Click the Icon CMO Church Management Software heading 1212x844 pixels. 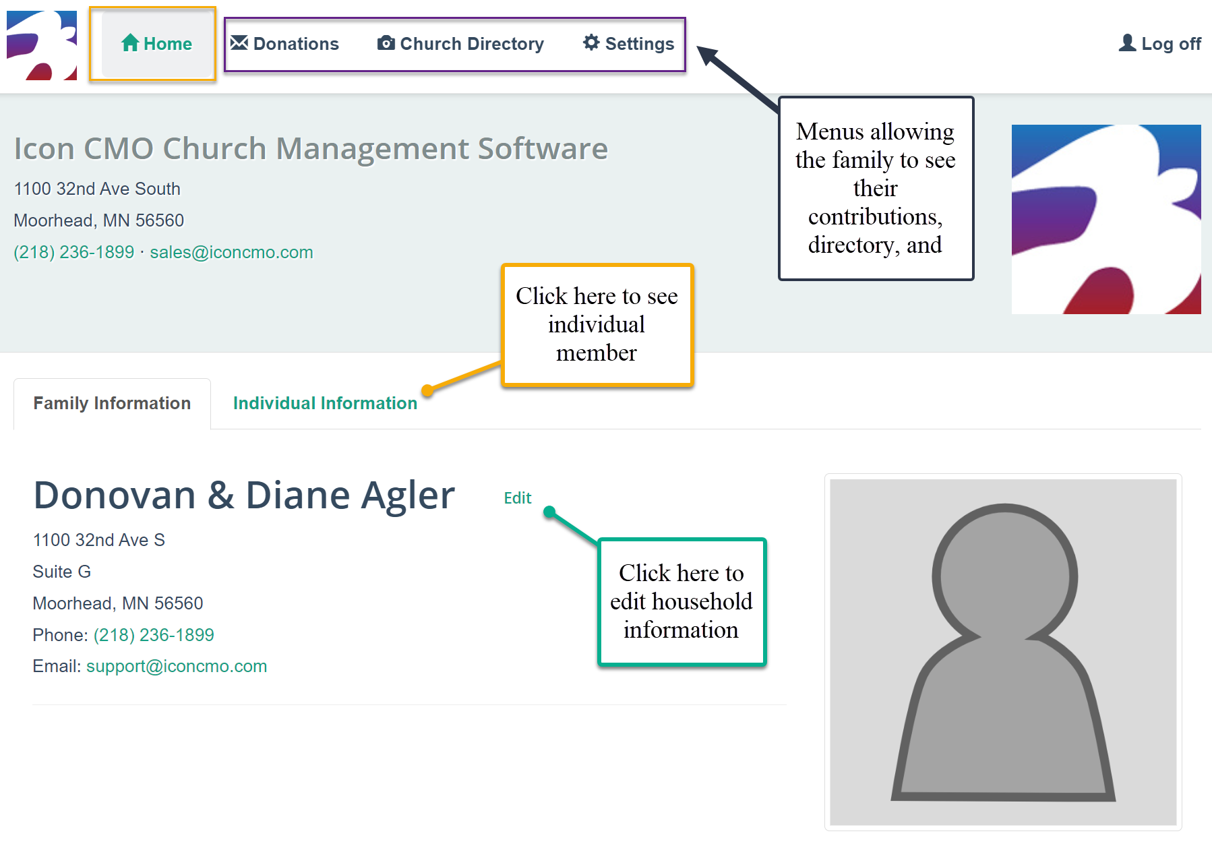311,148
